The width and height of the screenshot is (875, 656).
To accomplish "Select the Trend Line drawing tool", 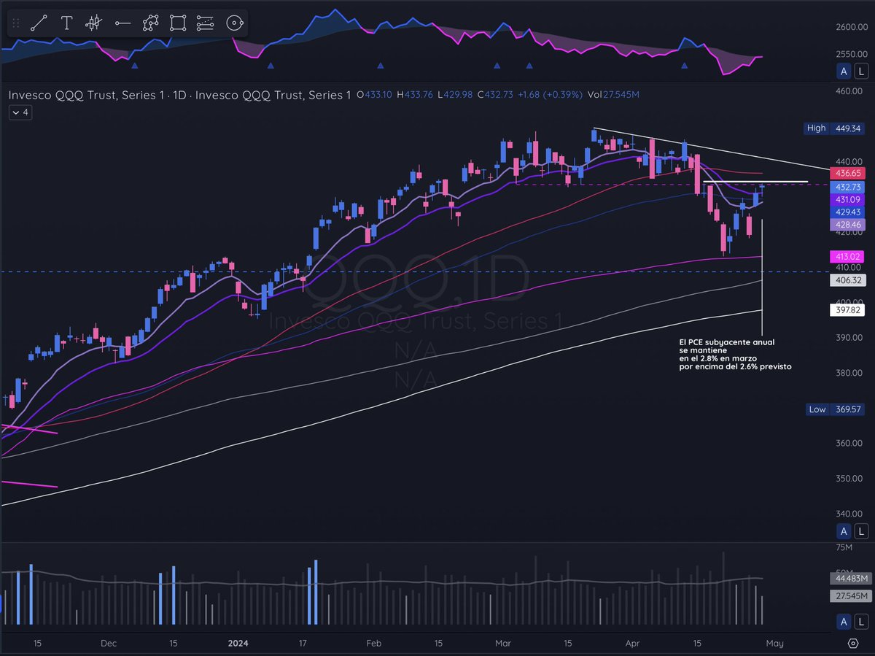I will click(x=38, y=23).
